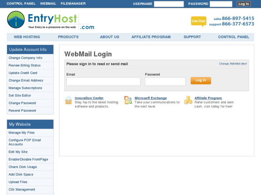Click the Set Site Editor link
Viewport: 261px width, 195px height.
tap(20, 96)
